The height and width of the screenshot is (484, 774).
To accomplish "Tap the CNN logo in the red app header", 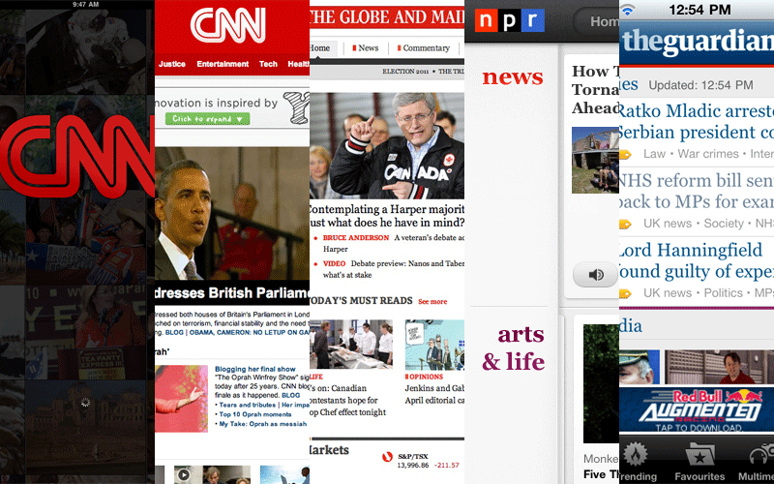I will click(x=228, y=25).
